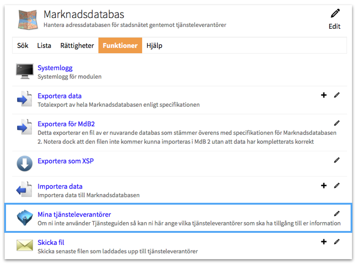358x267 pixels.
Task: Edit Exportera för MdB2 via pencil icon
Action: (337, 123)
